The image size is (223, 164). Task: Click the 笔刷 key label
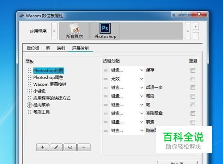pyautogui.click(x=150, y=96)
